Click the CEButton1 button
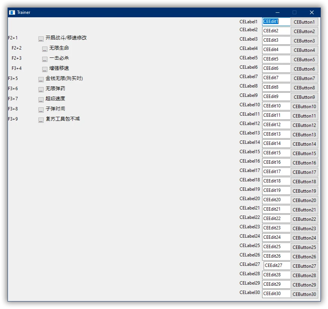The width and height of the screenshot is (328, 309). 304,22
